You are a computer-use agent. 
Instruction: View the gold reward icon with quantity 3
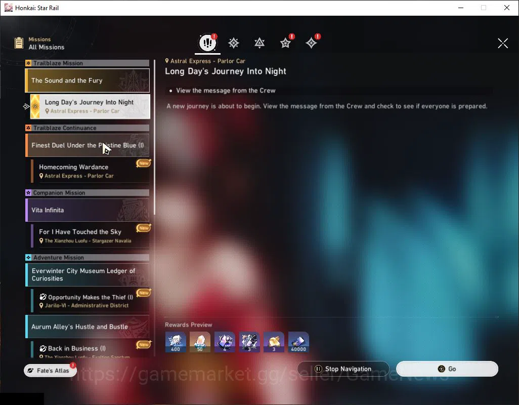pyautogui.click(x=274, y=342)
